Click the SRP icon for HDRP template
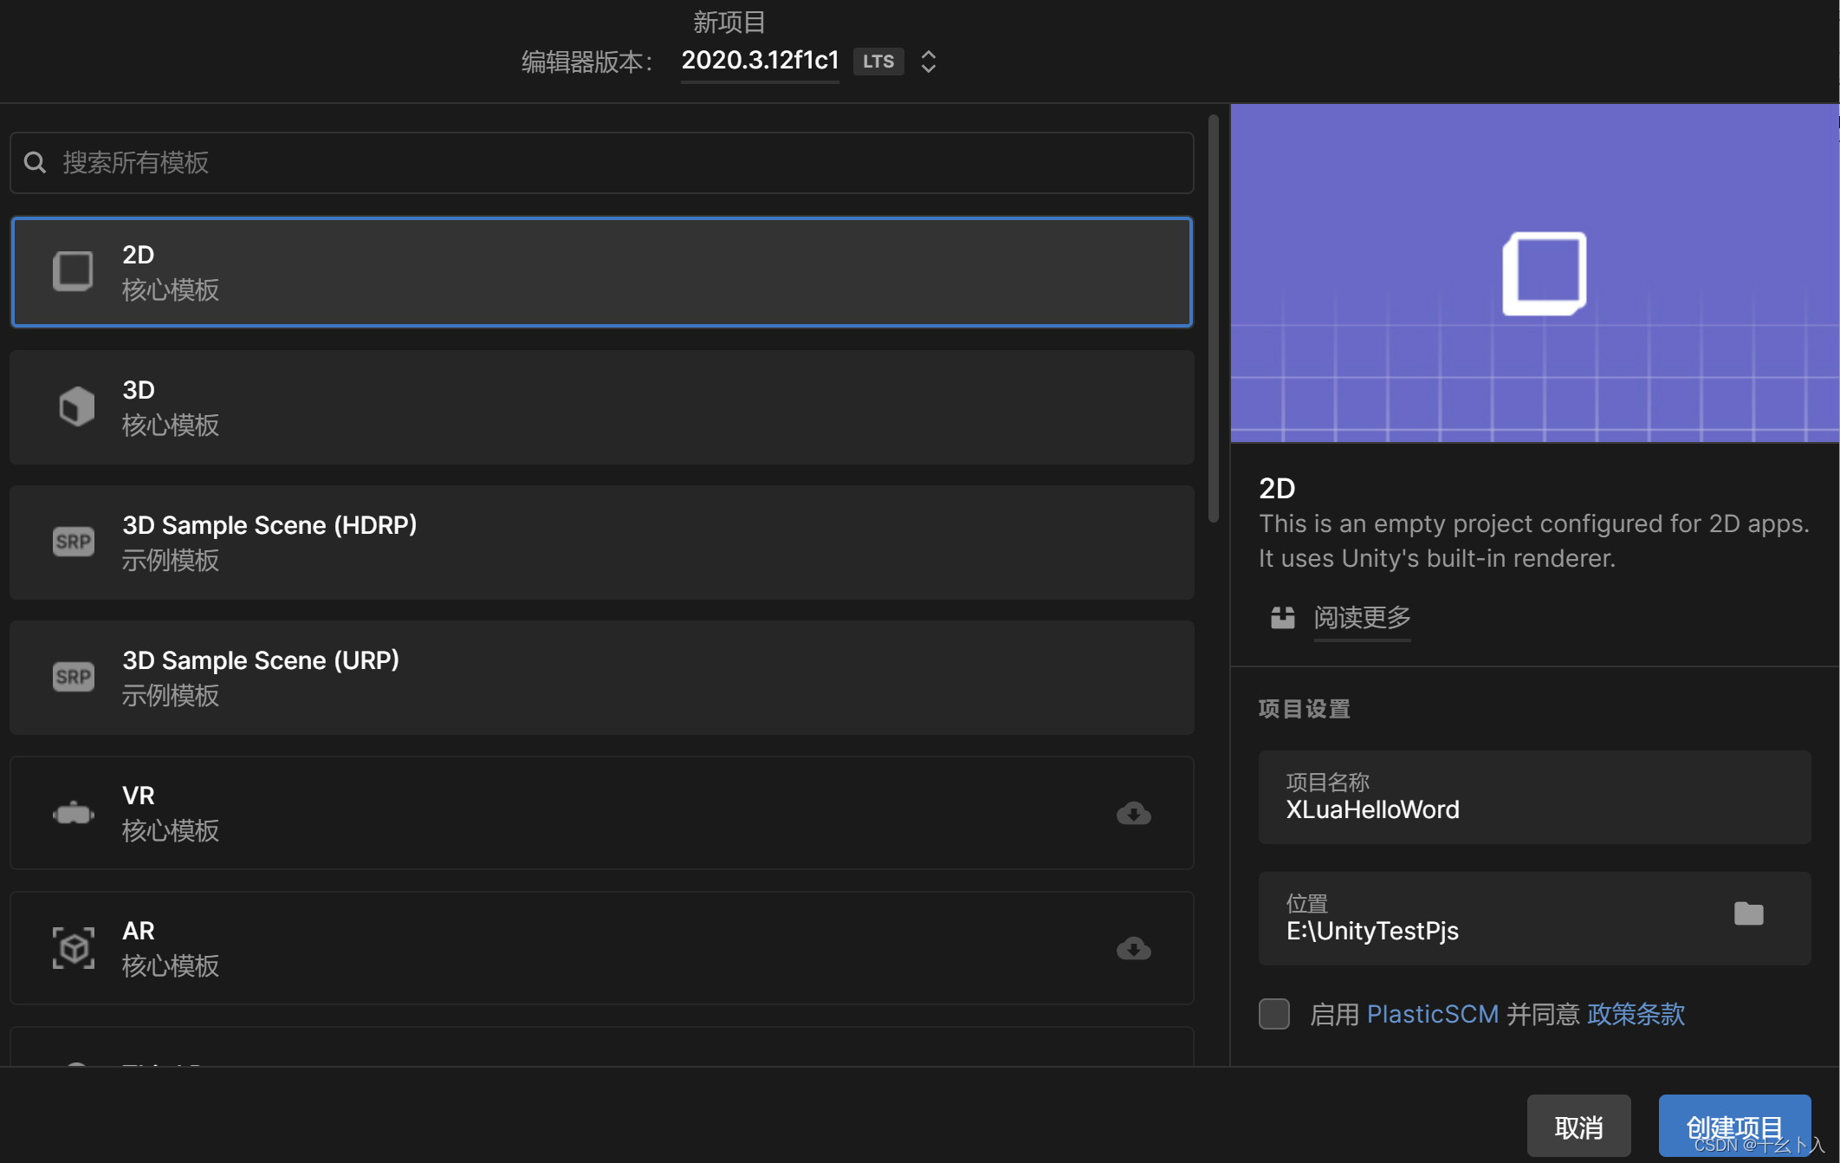The image size is (1840, 1163). 74,542
